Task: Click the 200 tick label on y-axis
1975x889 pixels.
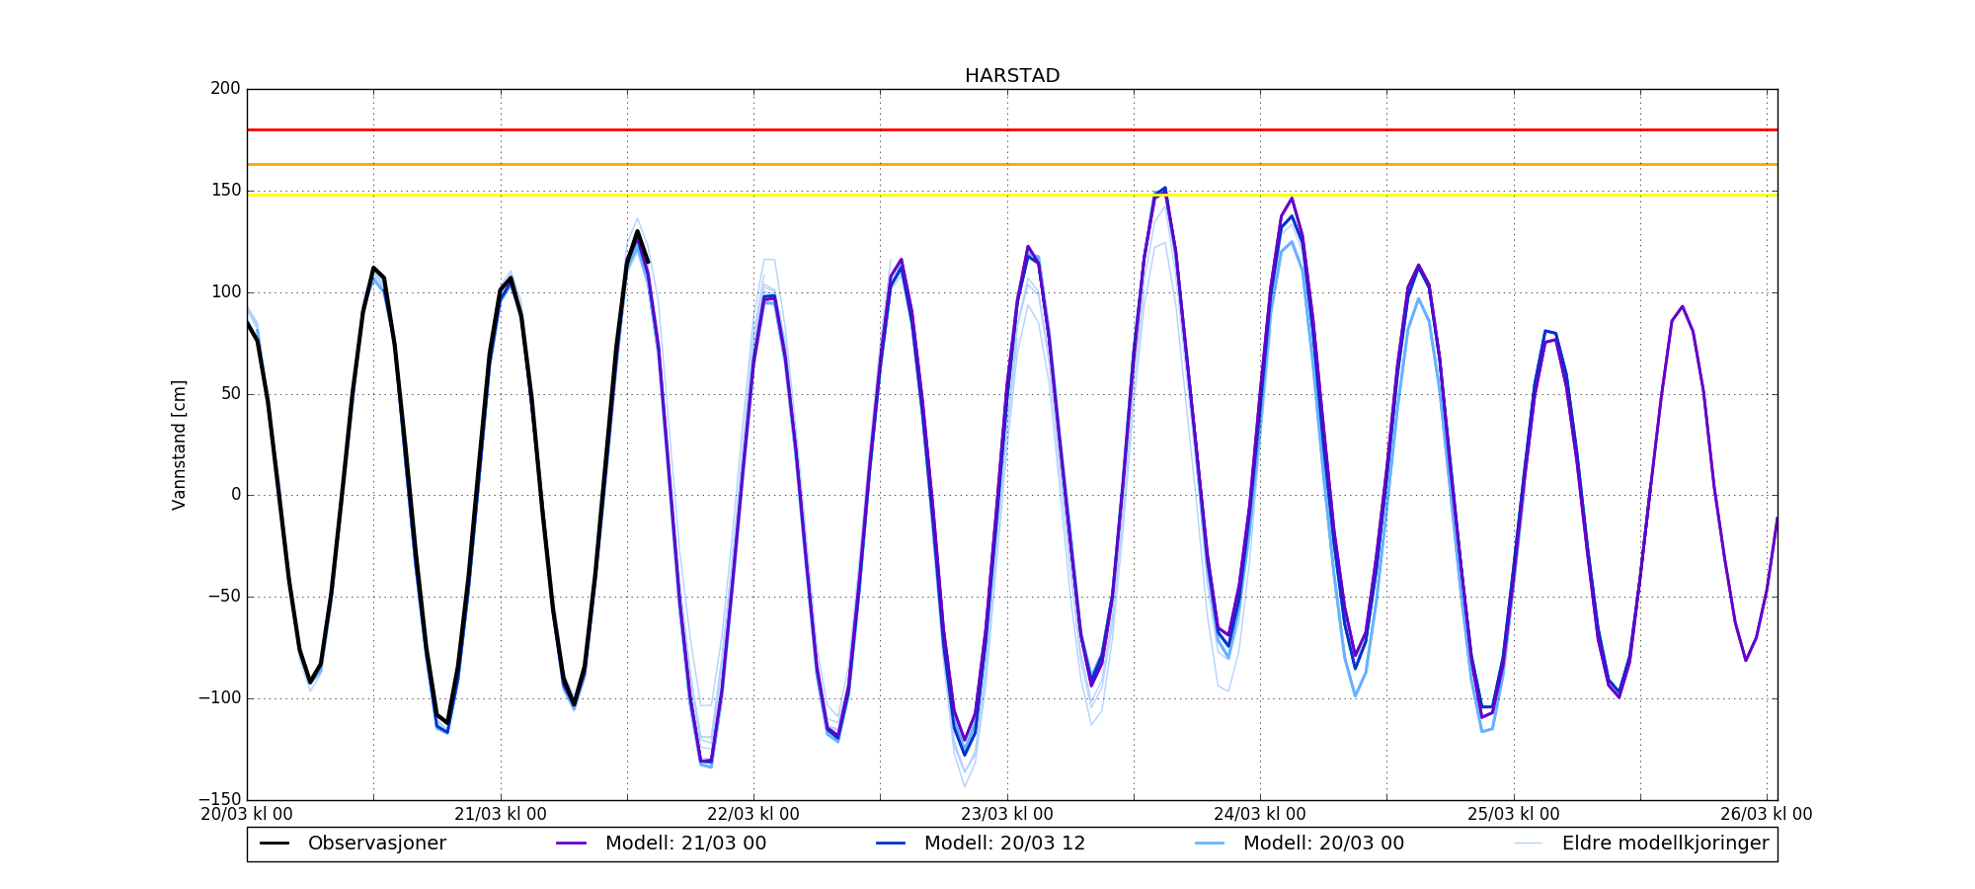Action: click(x=225, y=89)
